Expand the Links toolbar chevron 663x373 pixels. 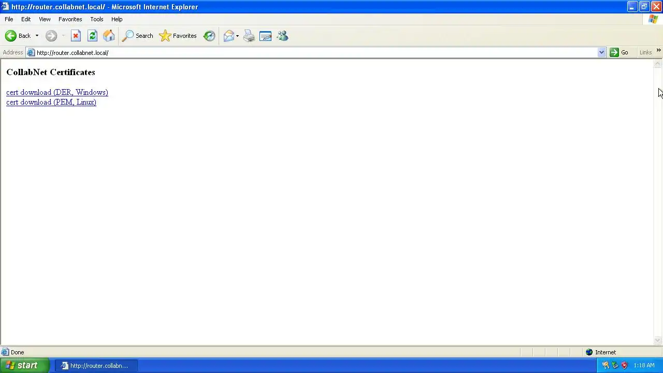(x=658, y=51)
